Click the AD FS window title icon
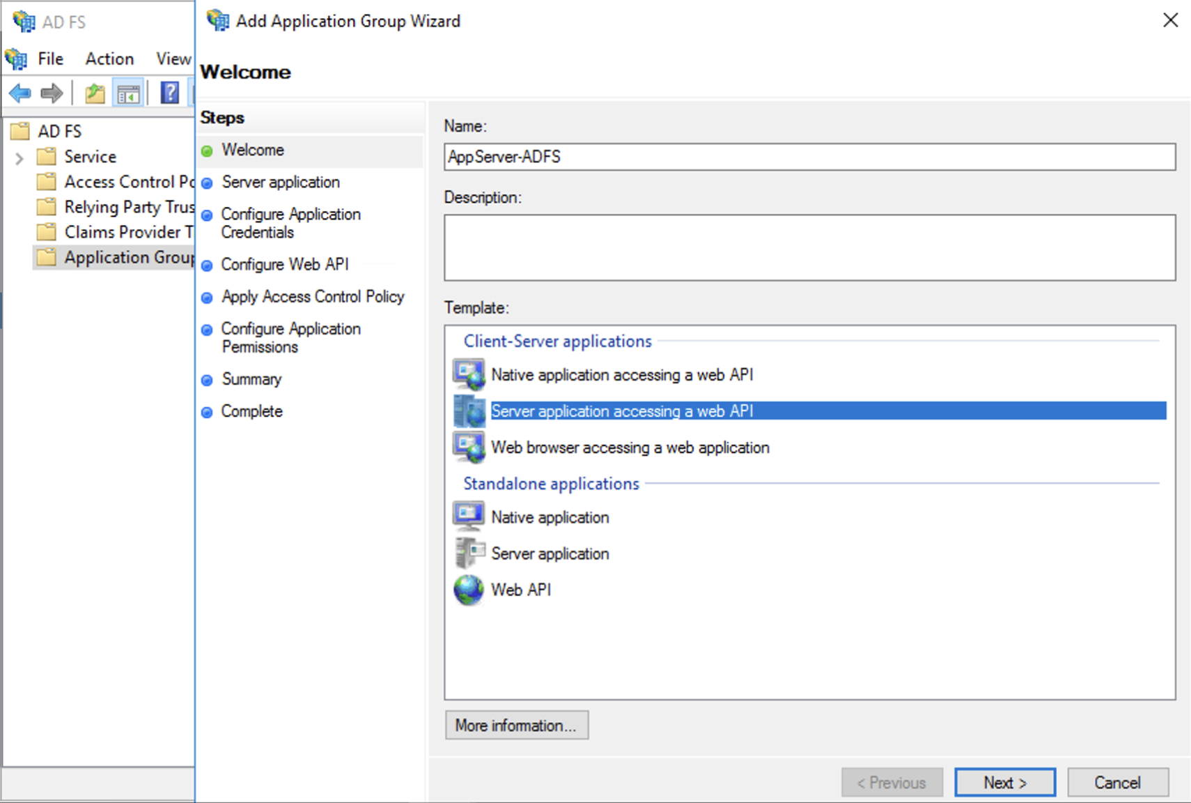Image resolution: width=1191 pixels, height=803 pixels. [24, 22]
